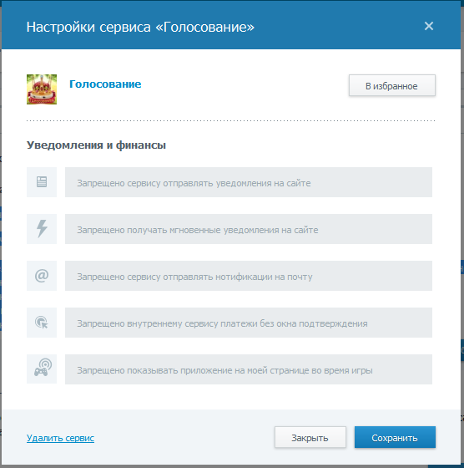Toggle 'Запрещено сервису отправлять уведомления на сайте'

tap(249, 182)
